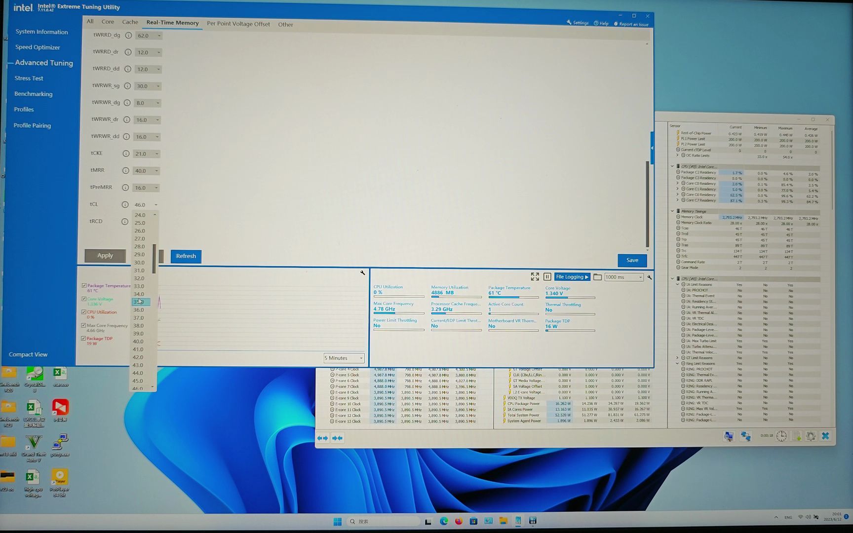Click the info icon next to tWRRD_dg
The image size is (853, 533).
point(128,36)
